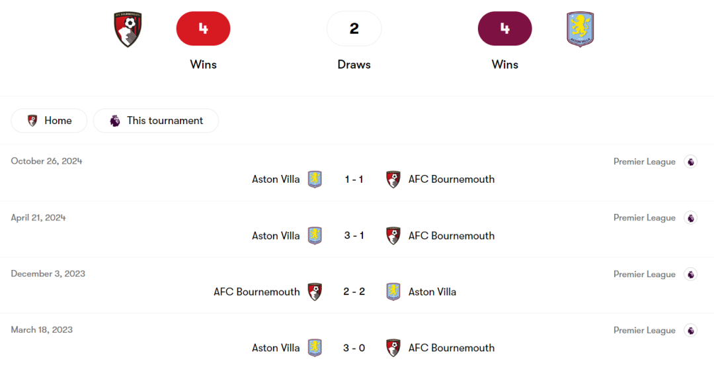Open the 3 - 1 match result
This screenshot has height=367, width=714.
(354, 236)
